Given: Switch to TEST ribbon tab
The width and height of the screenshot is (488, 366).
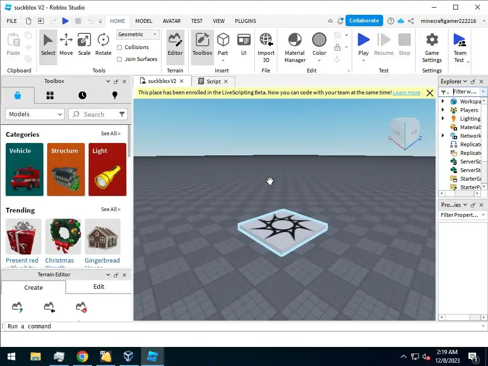Looking at the screenshot, I should click(197, 21).
